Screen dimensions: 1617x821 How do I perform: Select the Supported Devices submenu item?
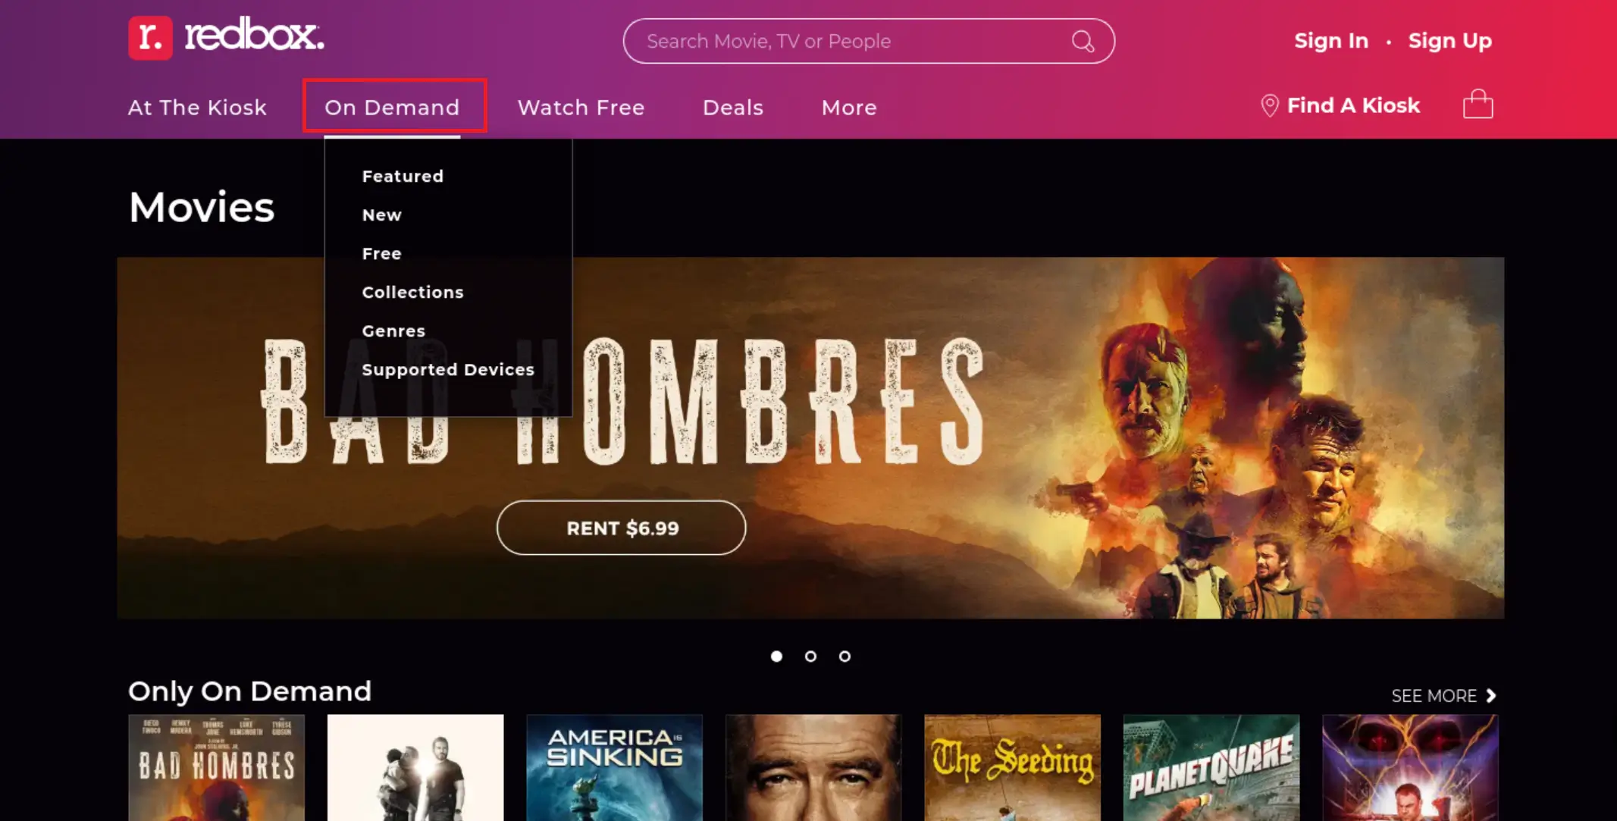click(x=447, y=370)
